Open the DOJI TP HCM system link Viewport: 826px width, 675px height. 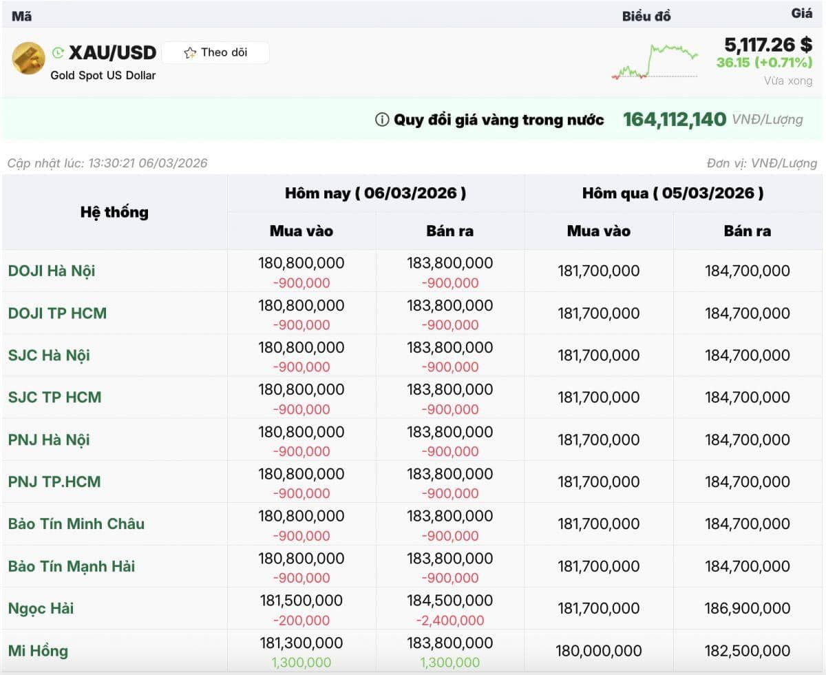57,313
